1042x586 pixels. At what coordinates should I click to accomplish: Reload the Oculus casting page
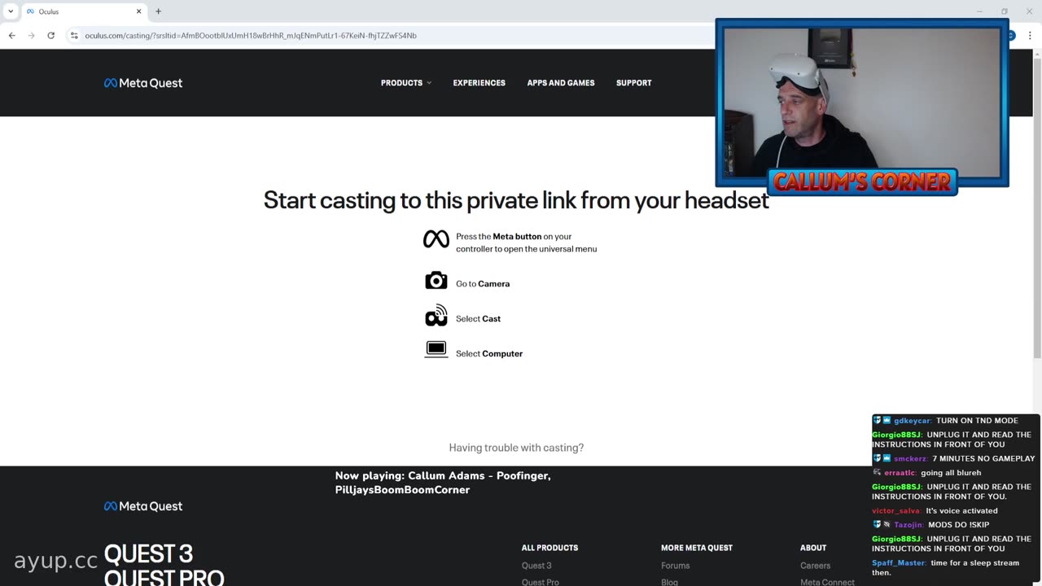(x=51, y=36)
